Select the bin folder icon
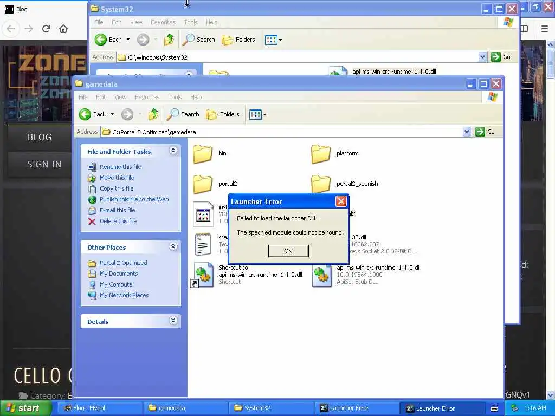 click(203, 153)
